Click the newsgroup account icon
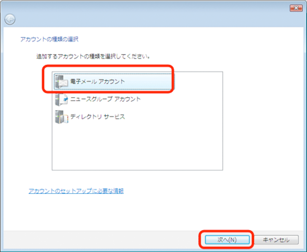The height and width of the screenshot is (252, 307). point(61,99)
